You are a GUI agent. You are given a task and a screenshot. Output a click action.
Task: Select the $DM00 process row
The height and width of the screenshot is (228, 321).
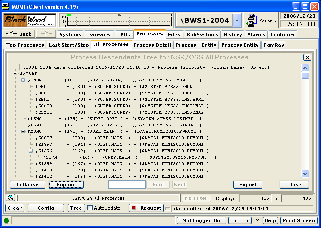122,87
